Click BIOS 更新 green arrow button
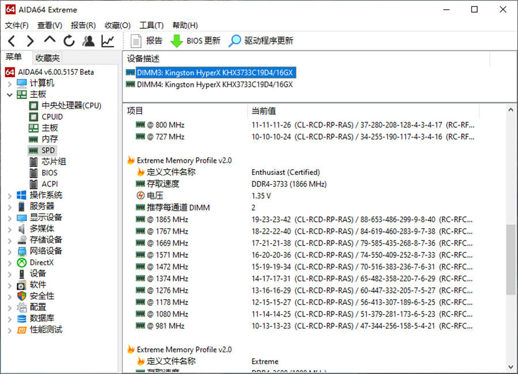 [195, 41]
